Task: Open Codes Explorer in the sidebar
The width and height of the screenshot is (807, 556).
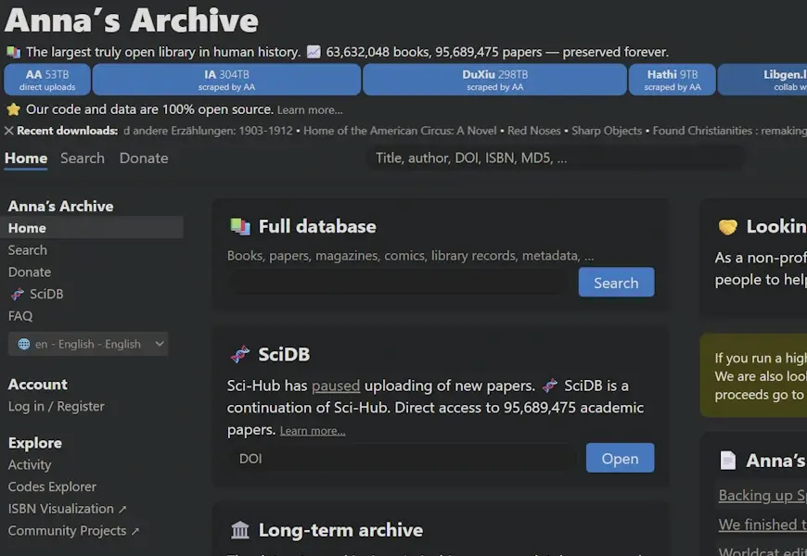Action: 52,486
